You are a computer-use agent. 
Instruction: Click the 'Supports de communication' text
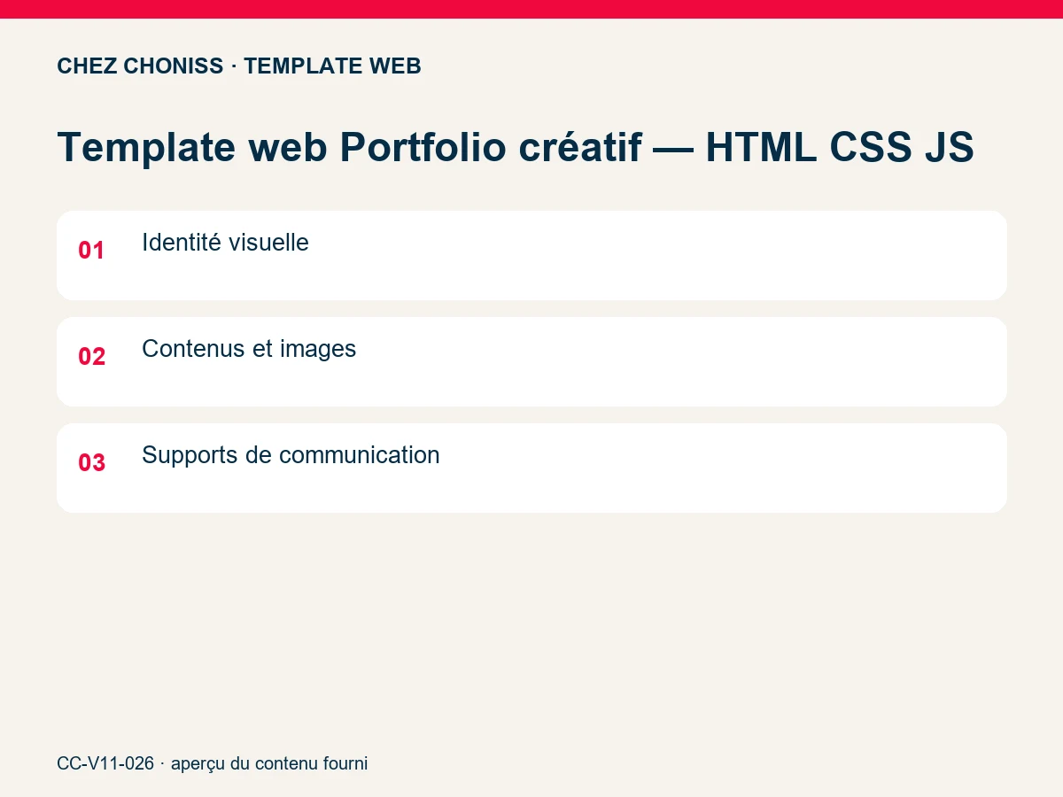tap(291, 455)
